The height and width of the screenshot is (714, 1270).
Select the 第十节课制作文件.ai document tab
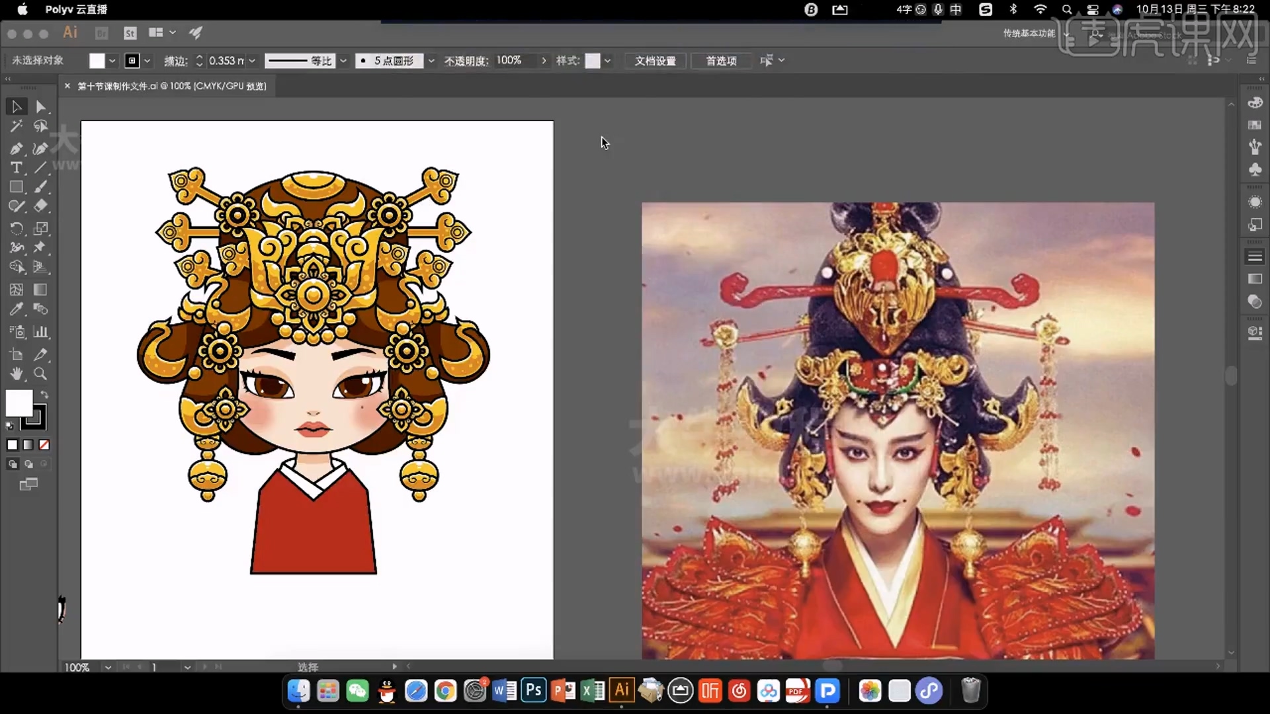pyautogui.click(x=172, y=86)
